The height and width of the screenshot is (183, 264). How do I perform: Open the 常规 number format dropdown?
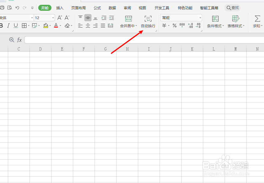(x=181, y=17)
